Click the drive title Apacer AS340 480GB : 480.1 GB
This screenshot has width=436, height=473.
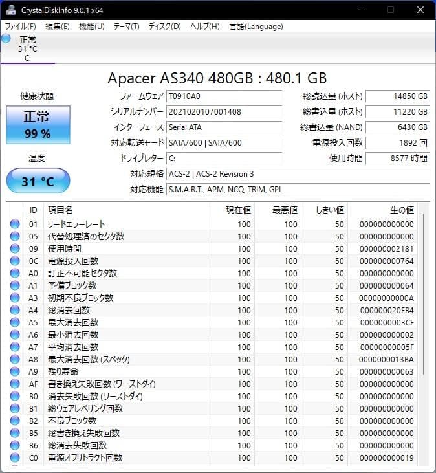click(217, 78)
